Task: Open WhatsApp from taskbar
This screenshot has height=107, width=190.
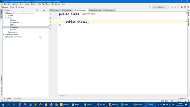Action: tap(113, 105)
